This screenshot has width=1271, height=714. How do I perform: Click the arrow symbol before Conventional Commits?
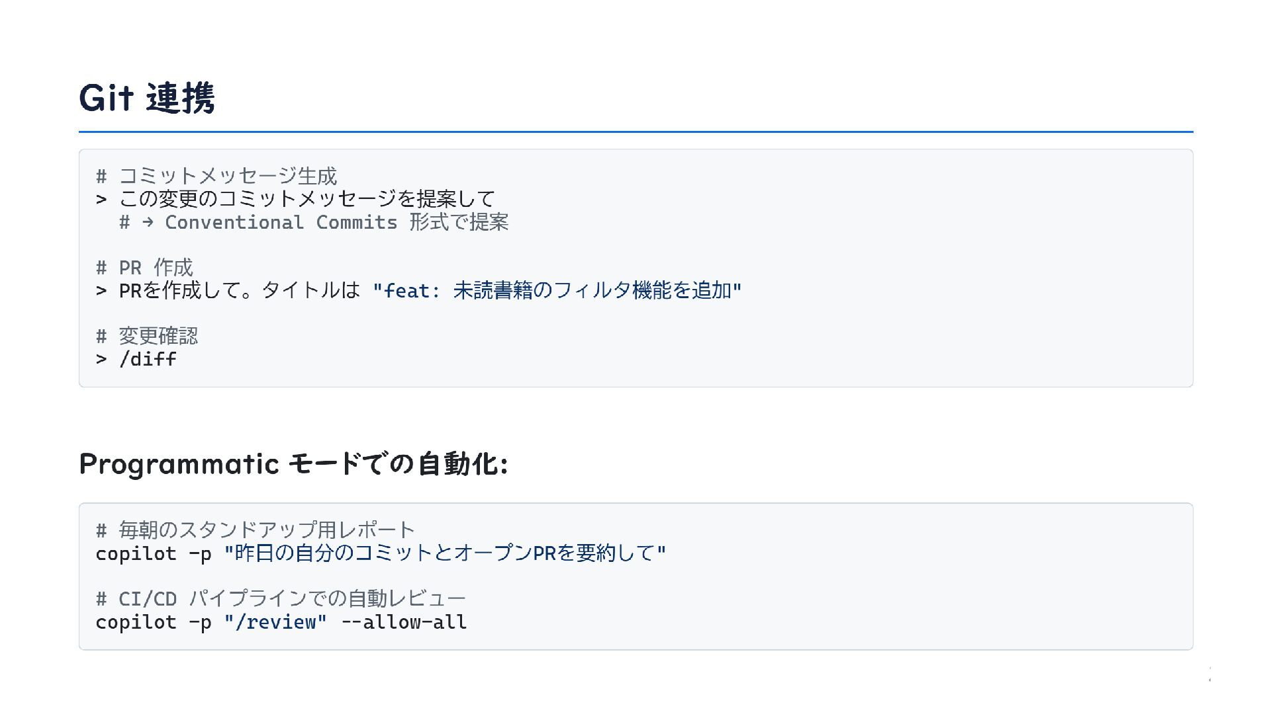pyautogui.click(x=147, y=222)
